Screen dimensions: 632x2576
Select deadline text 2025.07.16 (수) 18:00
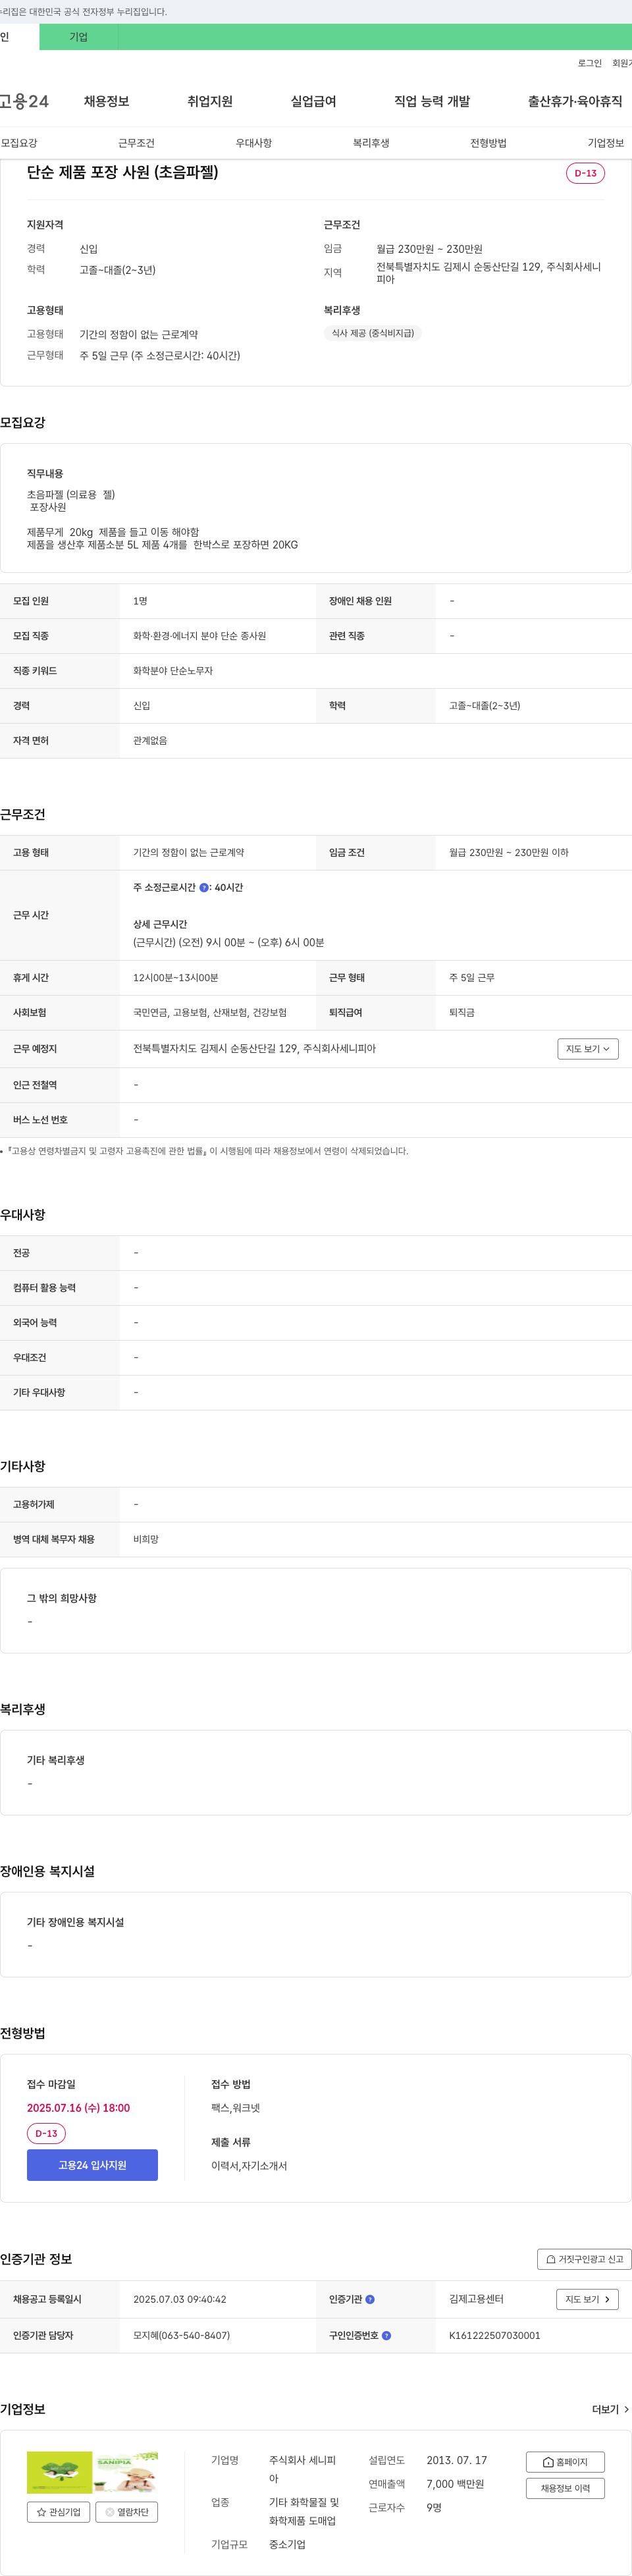pyautogui.click(x=78, y=2107)
